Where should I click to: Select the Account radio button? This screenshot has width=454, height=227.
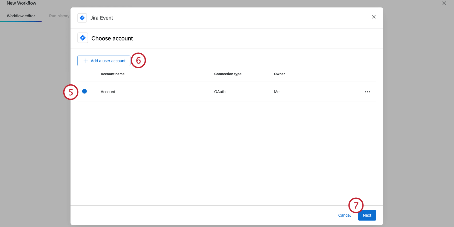click(x=84, y=91)
